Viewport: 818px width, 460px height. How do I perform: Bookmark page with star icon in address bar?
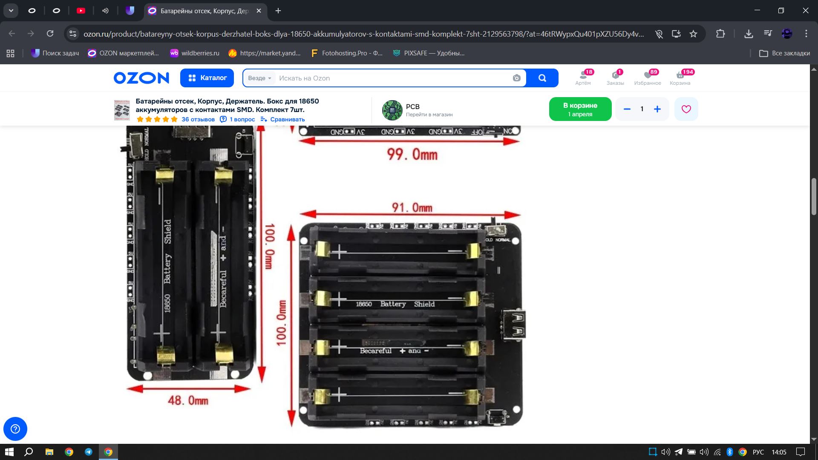click(x=694, y=34)
